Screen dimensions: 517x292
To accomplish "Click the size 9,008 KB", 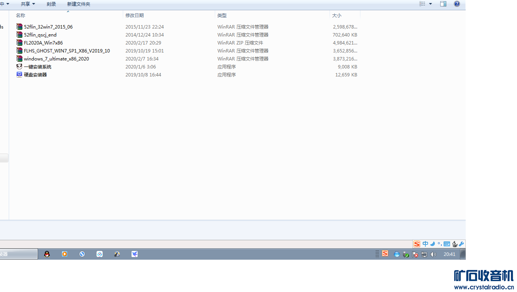I will (347, 67).
